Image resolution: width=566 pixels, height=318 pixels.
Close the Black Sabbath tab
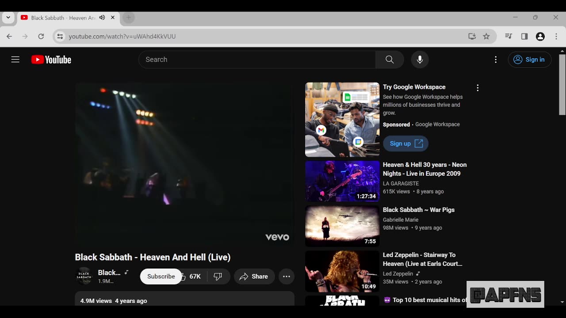pyautogui.click(x=113, y=18)
